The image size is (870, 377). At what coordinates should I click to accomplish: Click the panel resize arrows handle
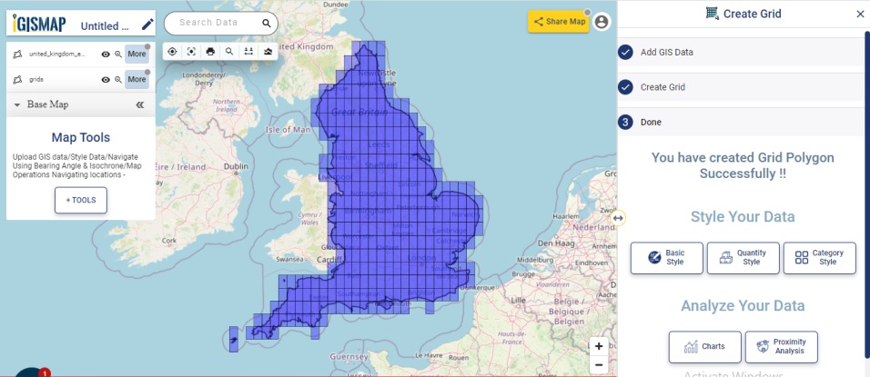pos(618,218)
